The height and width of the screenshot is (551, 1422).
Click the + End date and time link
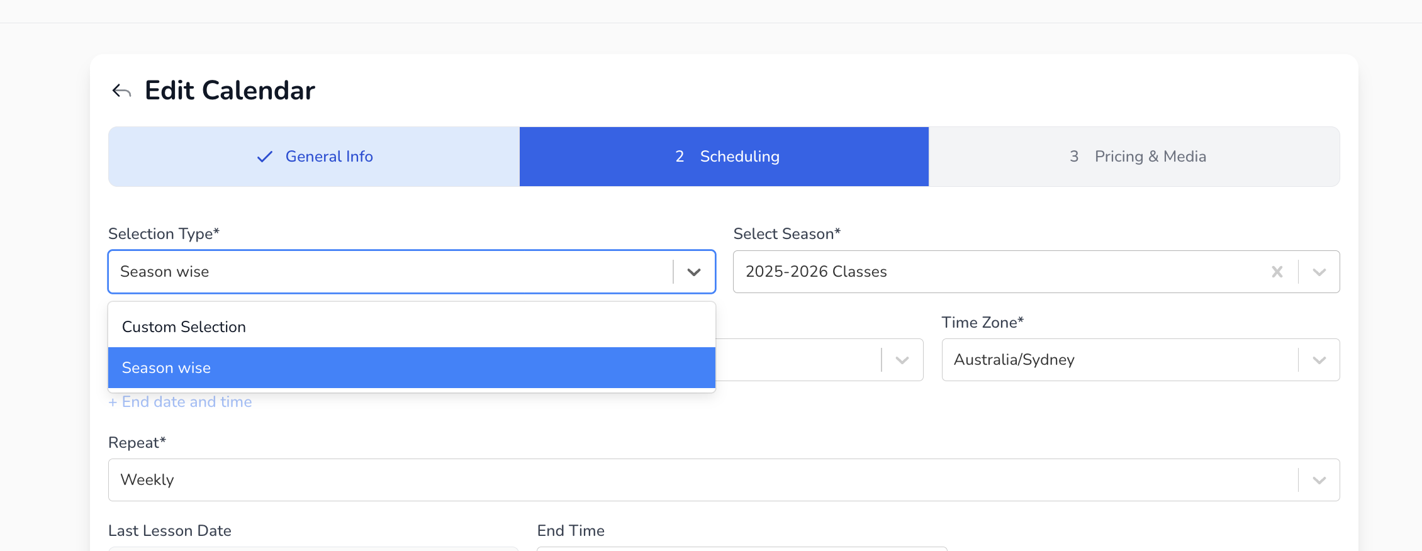point(181,402)
